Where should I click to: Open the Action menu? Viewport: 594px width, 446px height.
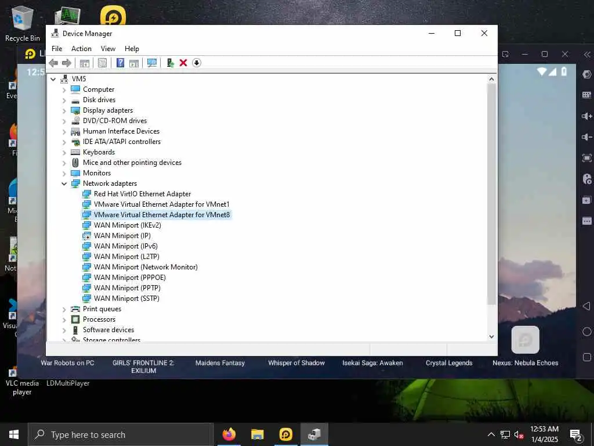pyautogui.click(x=81, y=49)
